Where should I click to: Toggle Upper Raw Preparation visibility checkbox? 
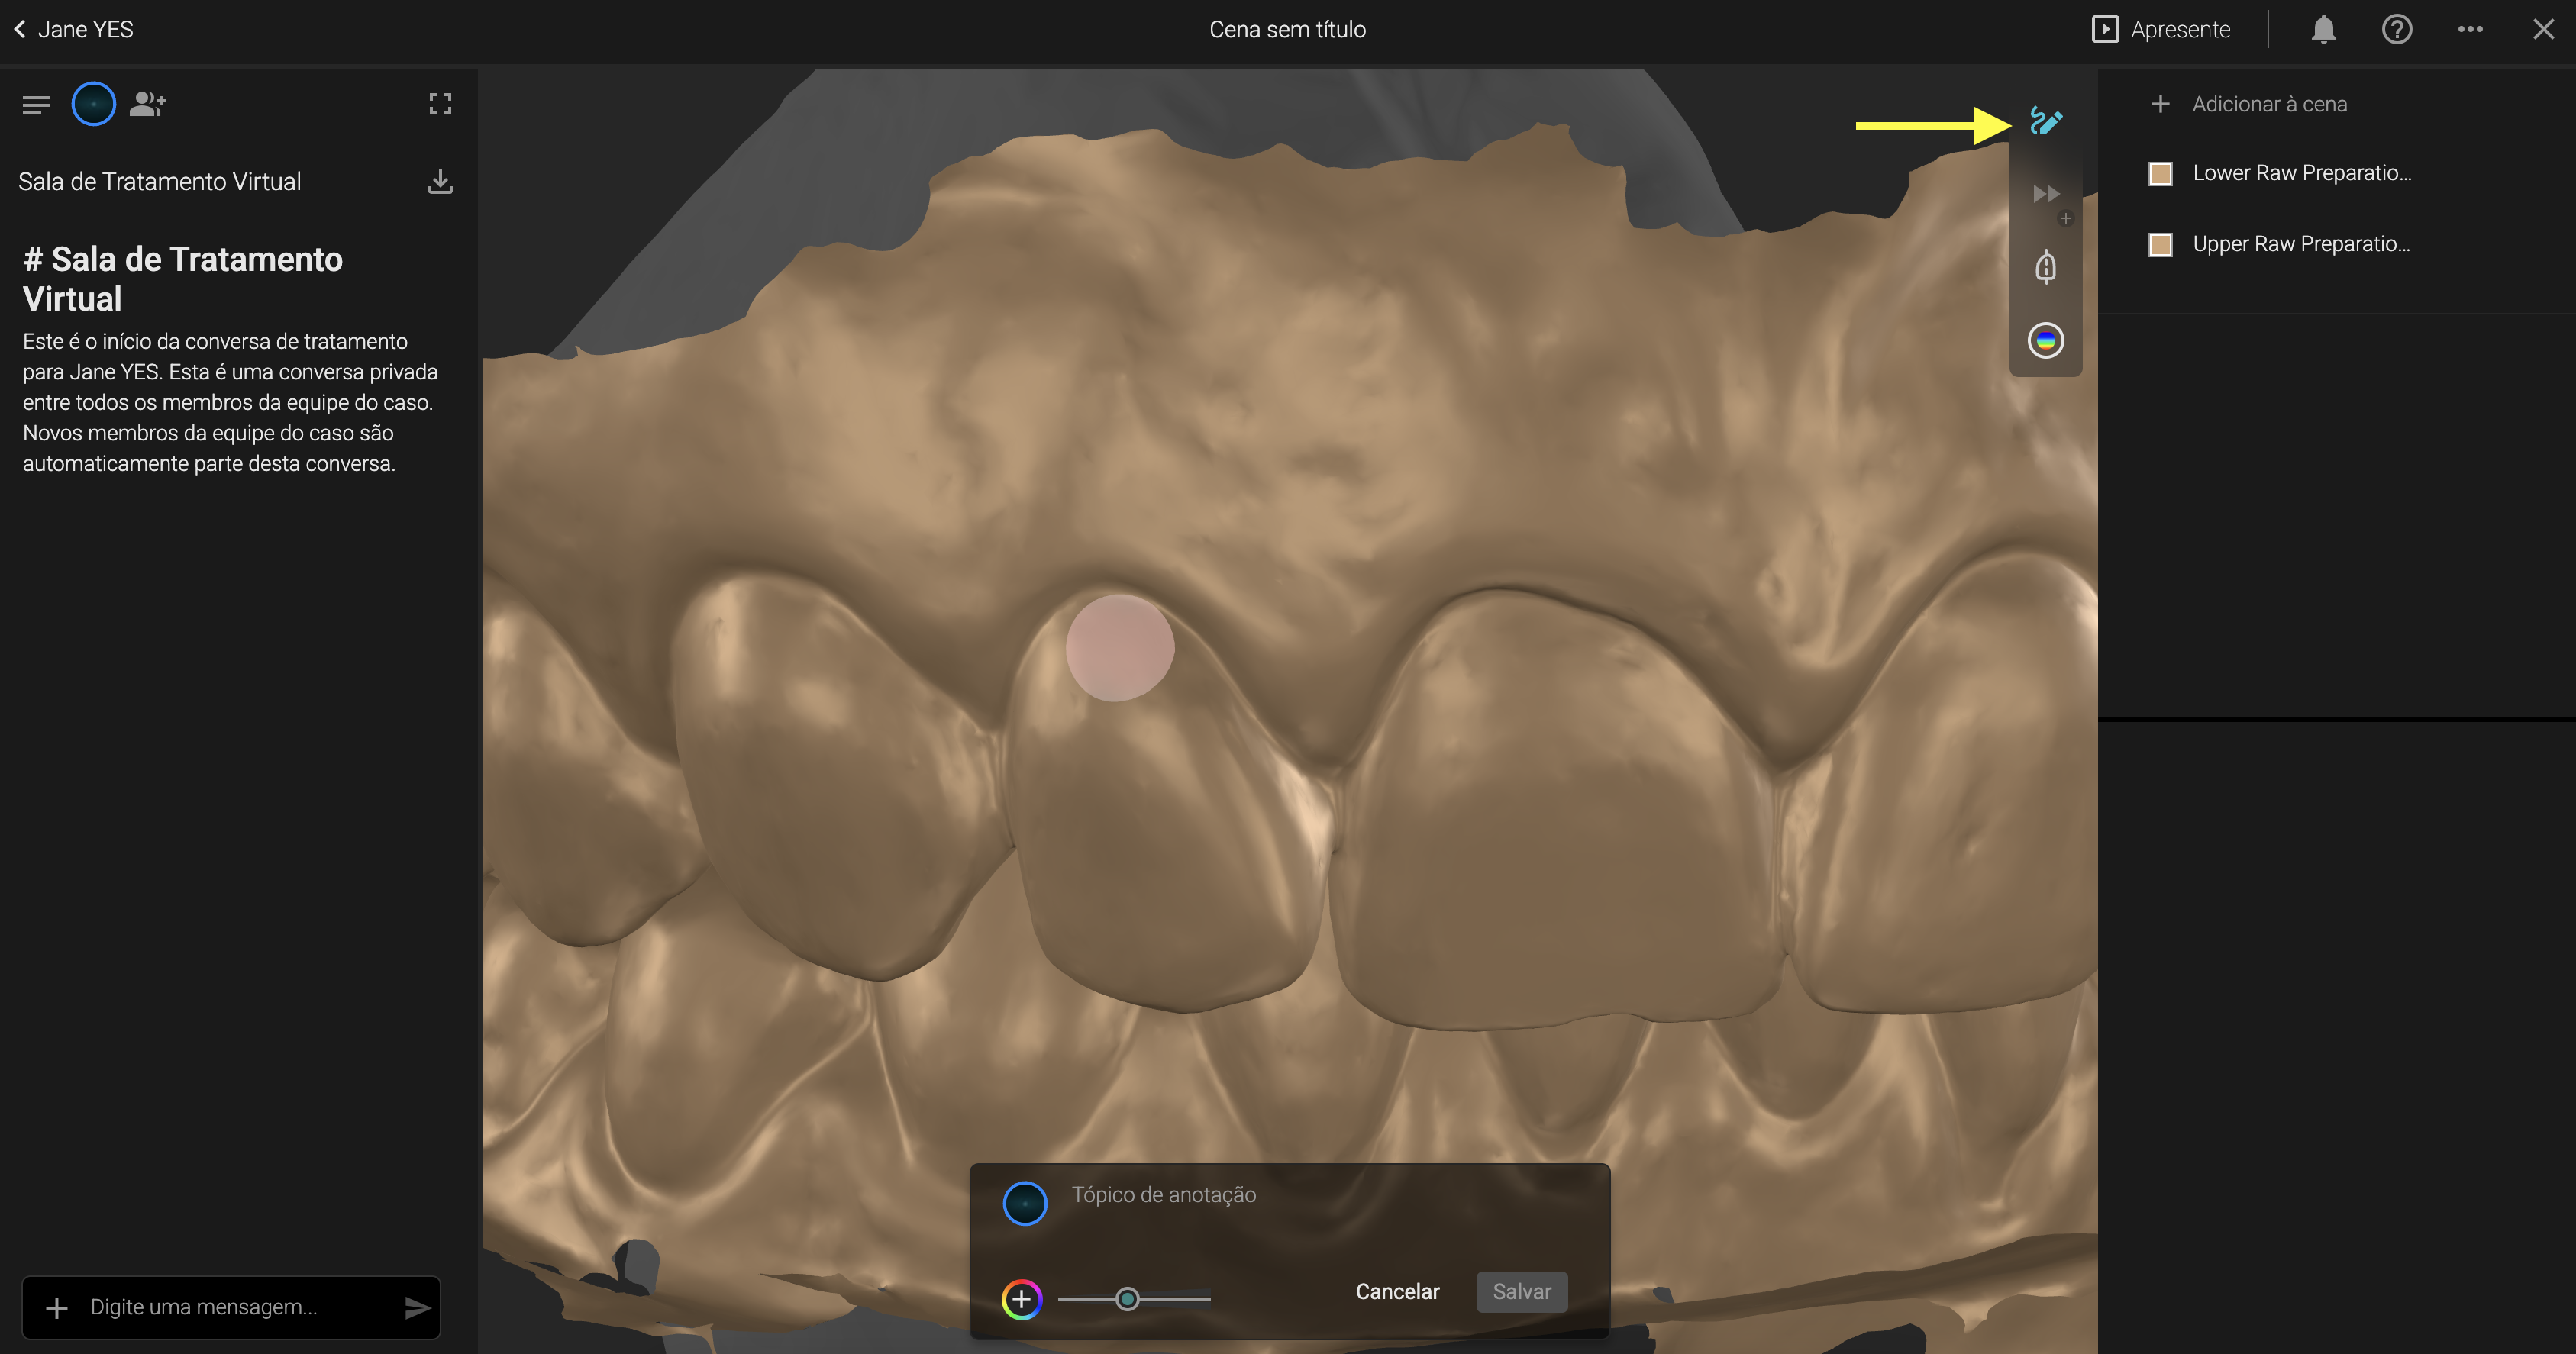click(2160, 245)
